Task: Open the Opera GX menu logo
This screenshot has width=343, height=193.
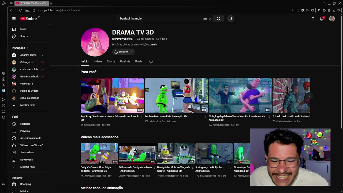Action: point(3,3)
